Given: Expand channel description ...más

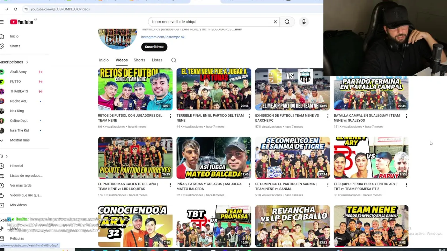Looking at the screenshot, I should tap(237, 29).
